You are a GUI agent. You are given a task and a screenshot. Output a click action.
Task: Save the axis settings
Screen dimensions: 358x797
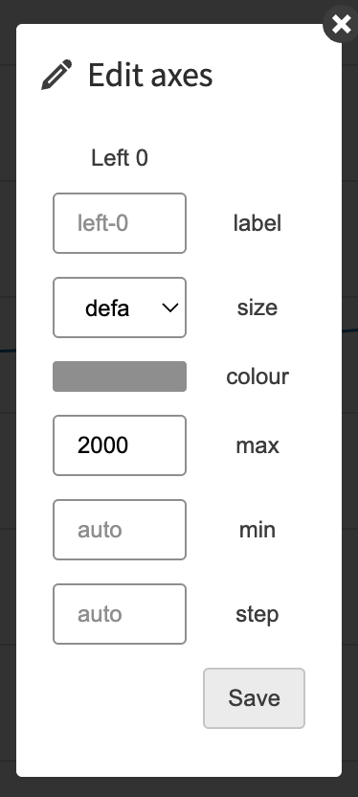coord(254,698)
